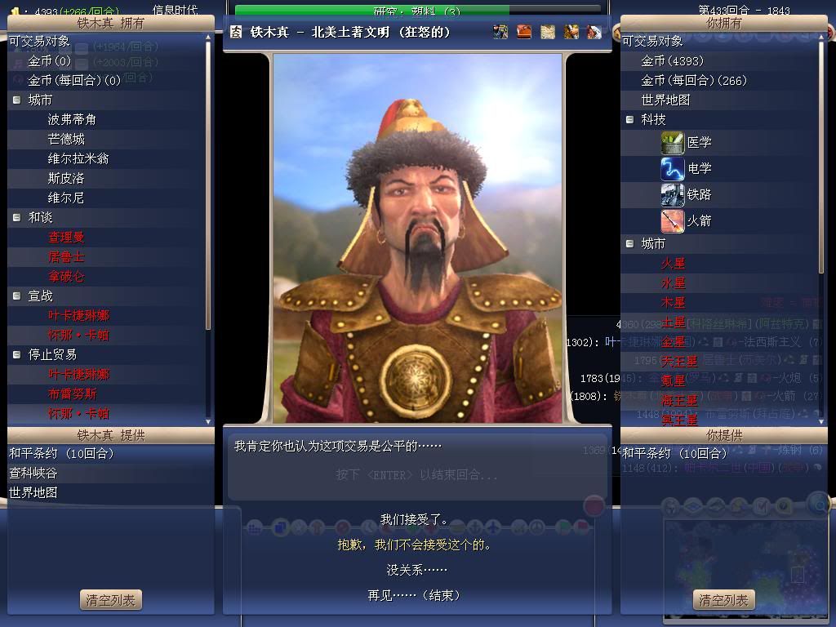Click the first civic icon beside leader title
This screenshot has width=836, height=627.
[500, 32]
